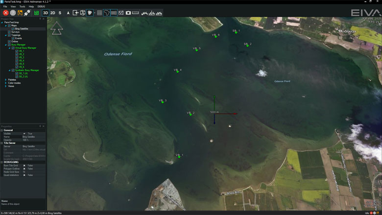This screenshot has width=382, height=215.
Task: Open the Tools menu
Action: click(x=22, y=6)
